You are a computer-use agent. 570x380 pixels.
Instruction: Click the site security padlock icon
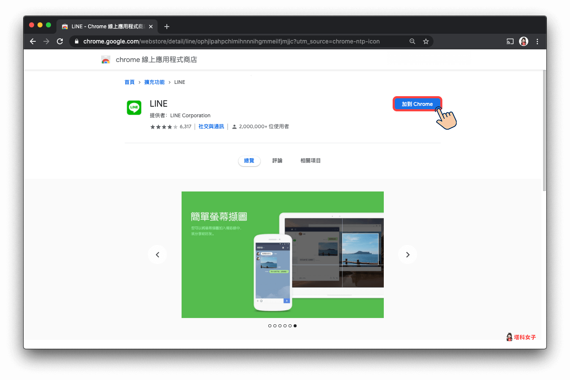pos(76,41)
